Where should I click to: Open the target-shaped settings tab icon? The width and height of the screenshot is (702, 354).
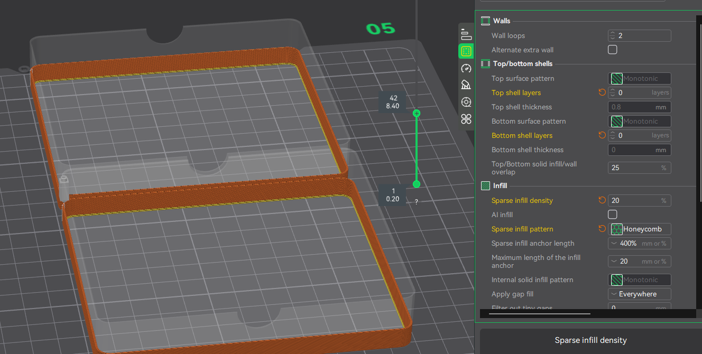coord(466,102)
